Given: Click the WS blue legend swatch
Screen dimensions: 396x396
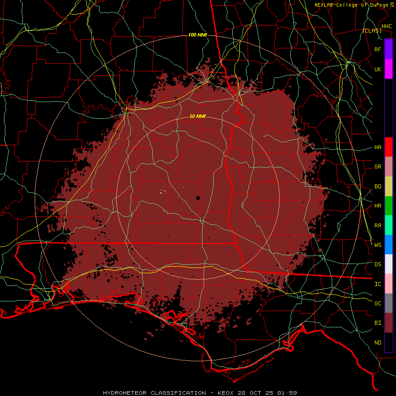Looking at the screenshot, I should click(389, 245).
